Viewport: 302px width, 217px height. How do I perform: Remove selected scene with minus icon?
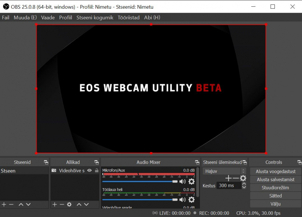[x=11, y=204]
